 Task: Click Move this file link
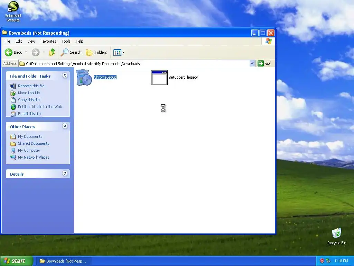pos(29,93)
